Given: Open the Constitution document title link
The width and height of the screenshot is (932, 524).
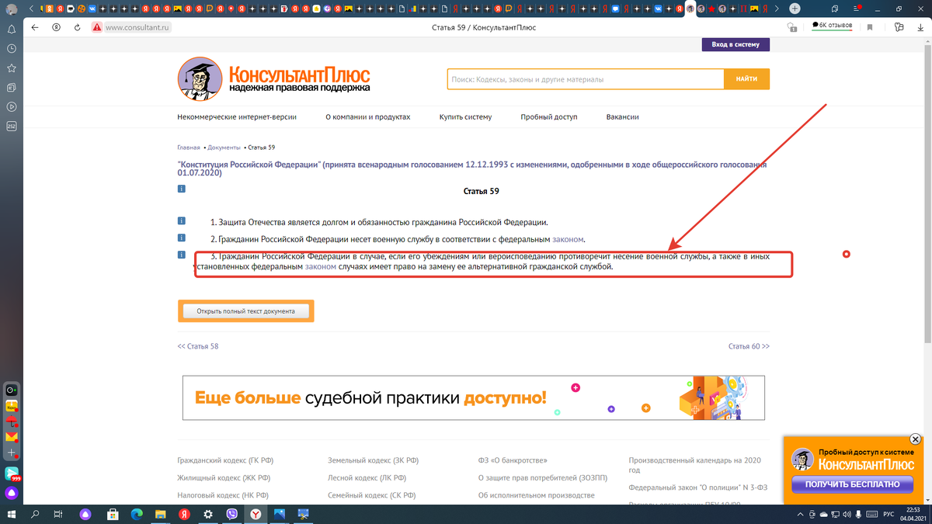Looking at the screenshot, I should point(471,168).
